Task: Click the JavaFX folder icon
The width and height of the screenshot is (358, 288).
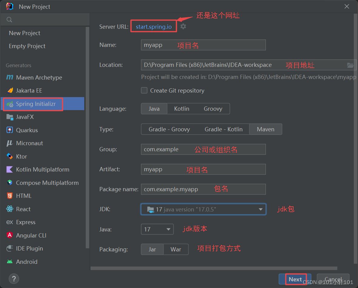Action: coord(10,117)
